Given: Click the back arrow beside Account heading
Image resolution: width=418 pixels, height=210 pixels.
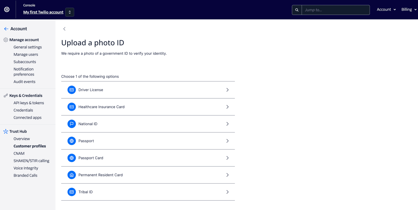Looking at the screenshot, I should point(6,29).
